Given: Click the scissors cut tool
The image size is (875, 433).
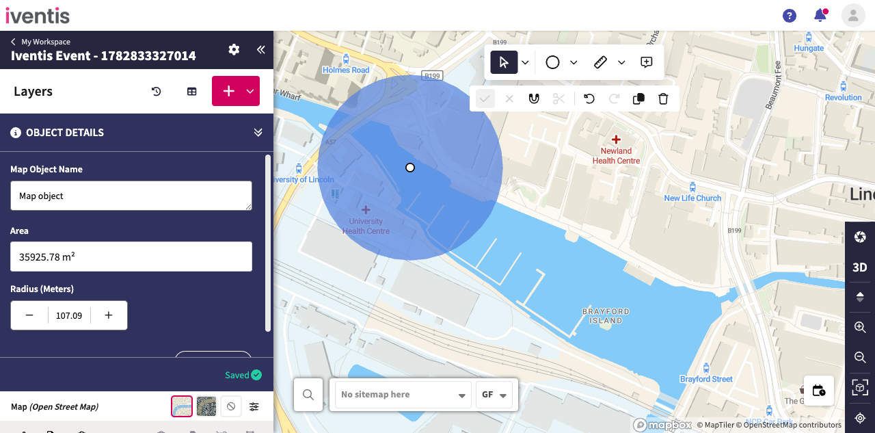Looking at the screenshot, I should point(558,99).
